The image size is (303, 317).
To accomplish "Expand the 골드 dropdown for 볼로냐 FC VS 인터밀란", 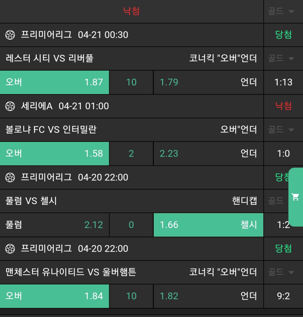I will pyautogui.click(x=281, y=130).
